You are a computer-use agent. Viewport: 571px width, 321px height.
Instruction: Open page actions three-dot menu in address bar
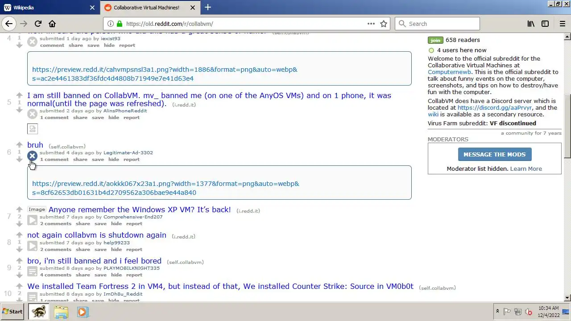point(371,24)
